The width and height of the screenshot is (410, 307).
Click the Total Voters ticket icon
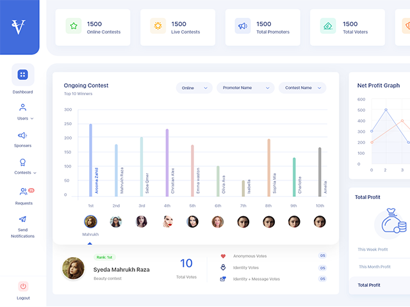pos(328,26)
